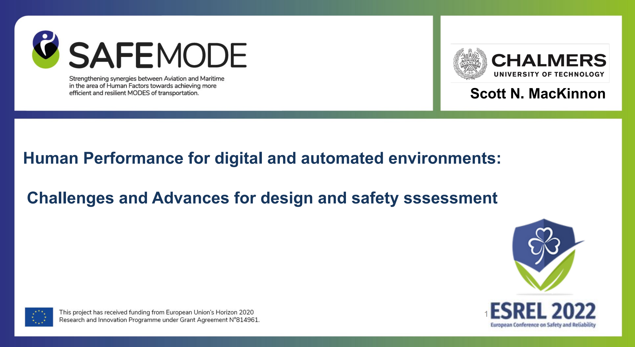Click the 'ESREL 2022' text
Viewport: 635px width, 347px height.
[543, 311]
